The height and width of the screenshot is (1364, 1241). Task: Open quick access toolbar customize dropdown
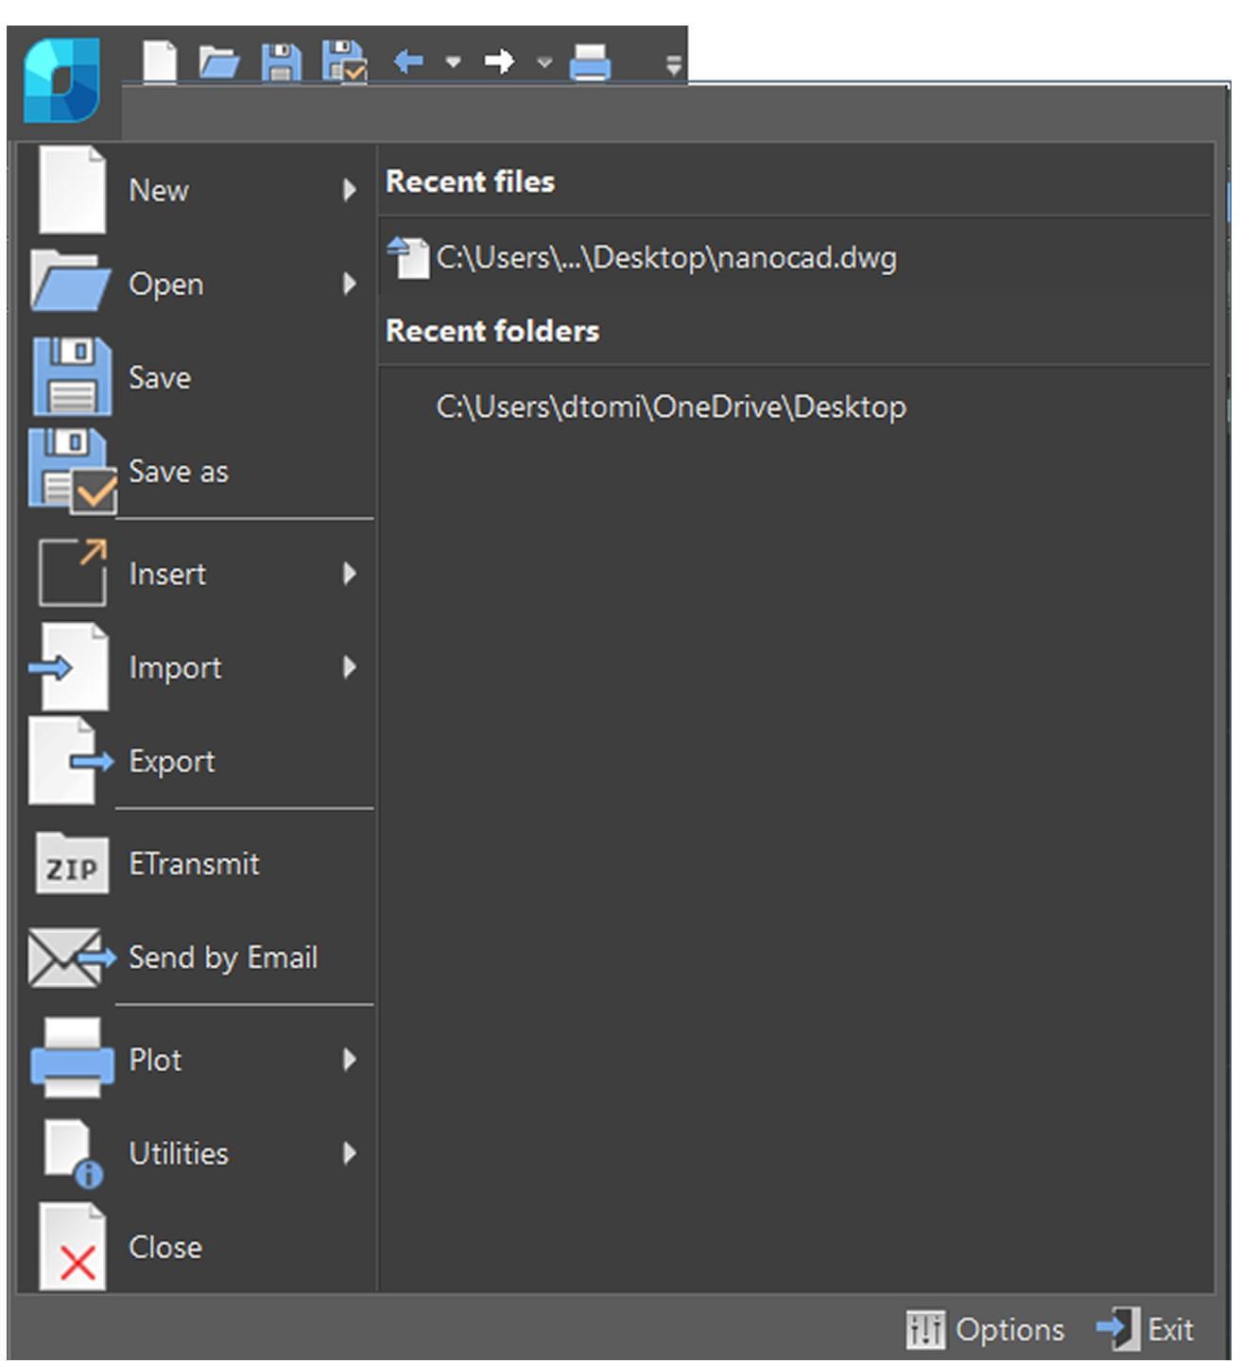tap(673, 65)
